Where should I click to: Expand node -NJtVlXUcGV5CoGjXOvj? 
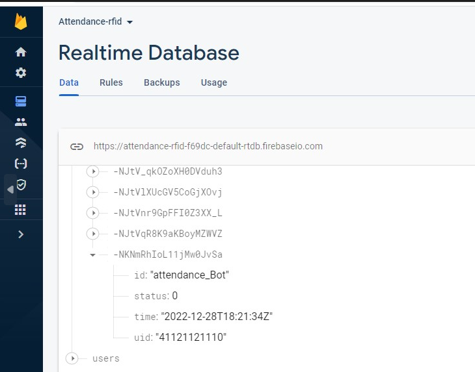[x=92, y=192]
